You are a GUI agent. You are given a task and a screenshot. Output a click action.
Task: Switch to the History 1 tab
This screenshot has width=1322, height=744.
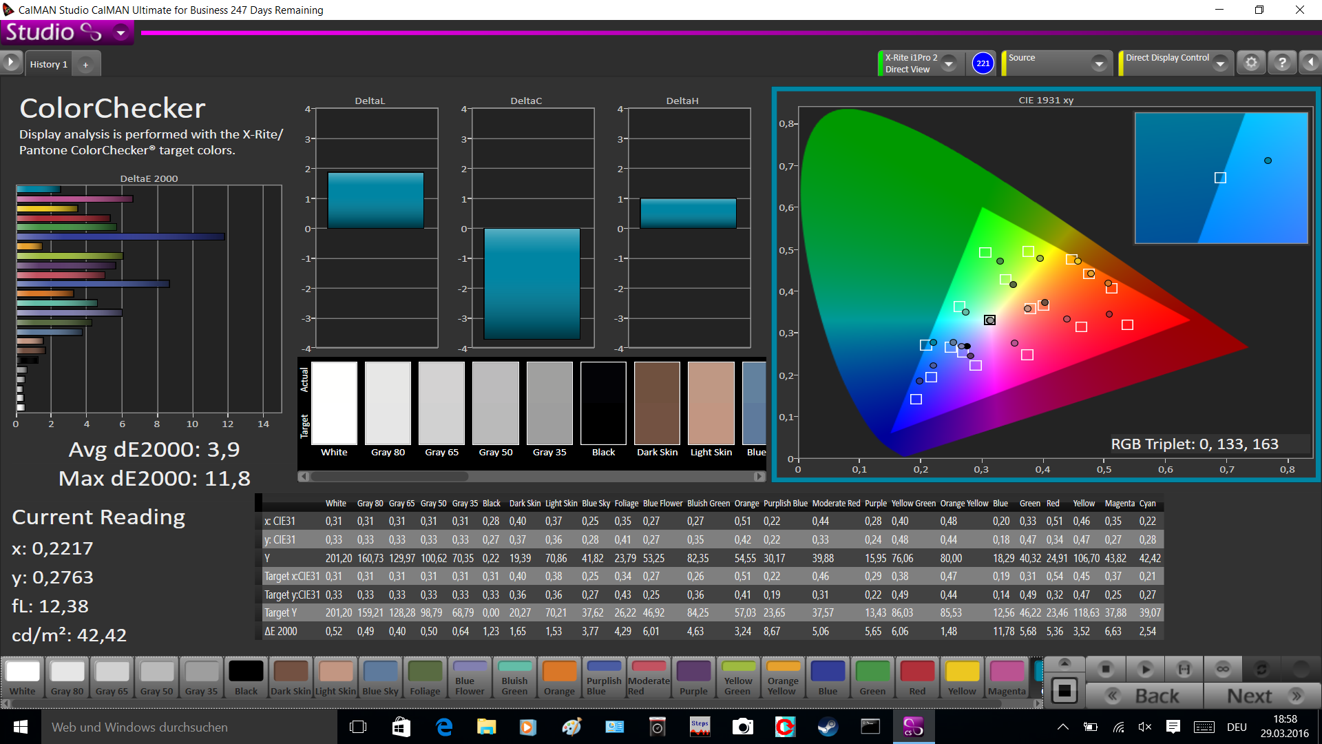[48, 64]
